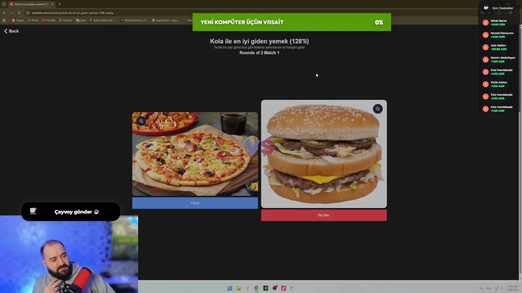Click the 'Yeni kompüter üçün vəsait' goal bar
The image size is (522, 293).
[x=292, y=22]
